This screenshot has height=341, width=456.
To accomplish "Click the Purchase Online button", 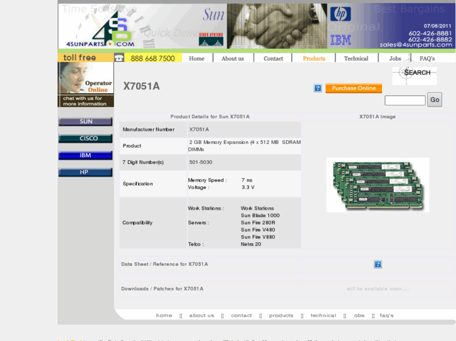I will [x=354, y=88].
